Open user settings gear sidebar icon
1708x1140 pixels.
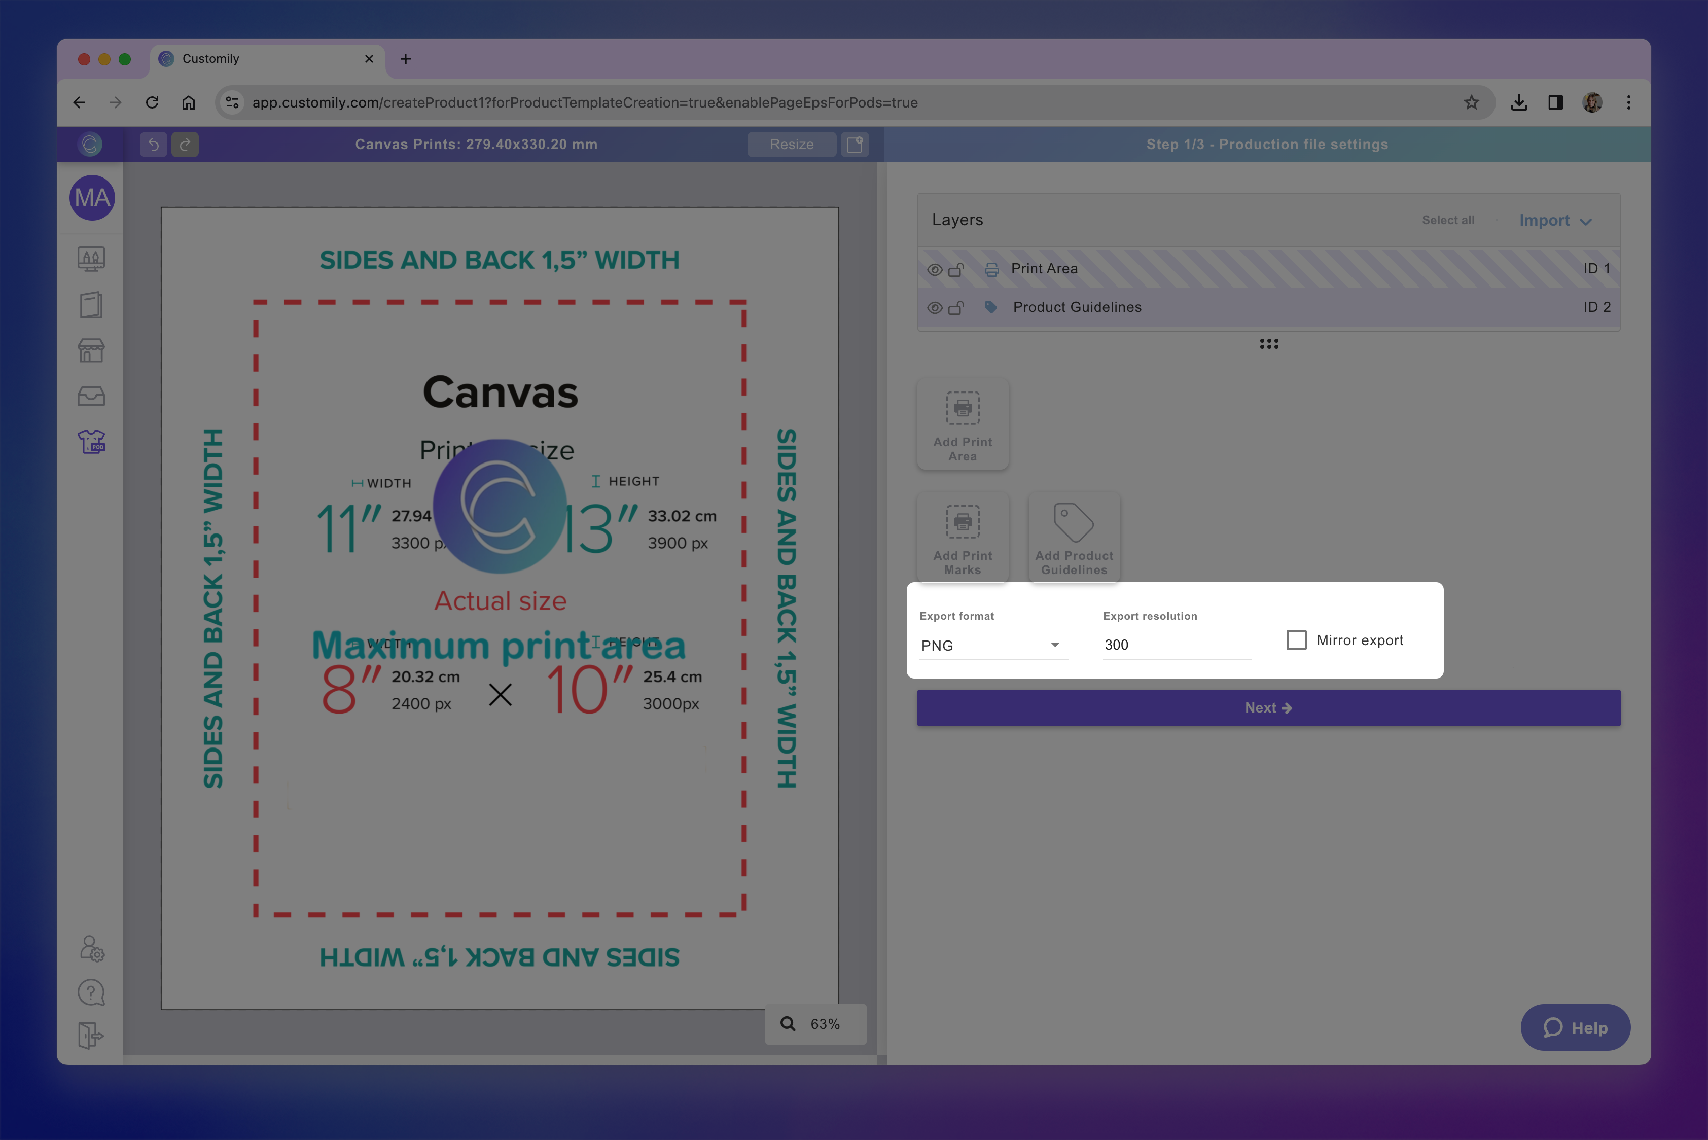click(x=92, y=948)
